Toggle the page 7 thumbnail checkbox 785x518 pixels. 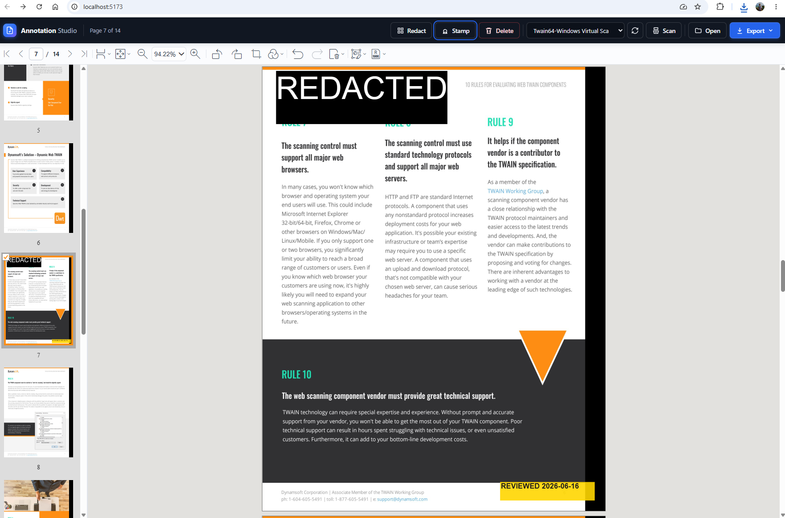click(6, 257)
